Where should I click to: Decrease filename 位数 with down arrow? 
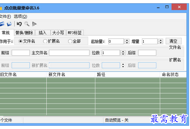pyautogui.click(x=123, y=54)
